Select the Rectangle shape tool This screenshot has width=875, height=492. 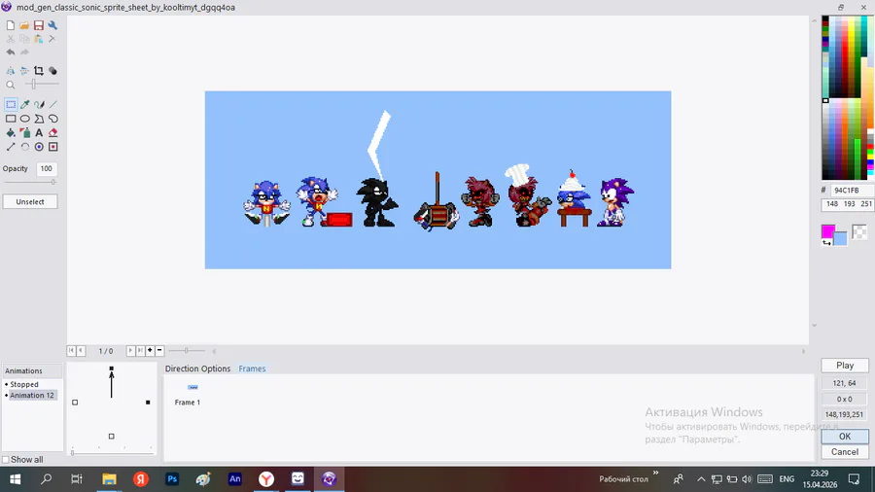11,119
